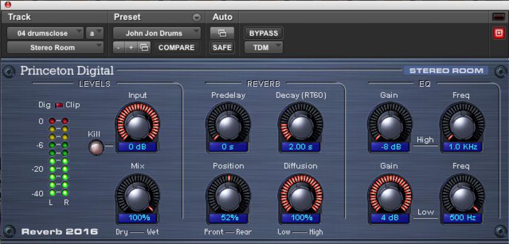Open the TDM format dropdown

(263, 47)
